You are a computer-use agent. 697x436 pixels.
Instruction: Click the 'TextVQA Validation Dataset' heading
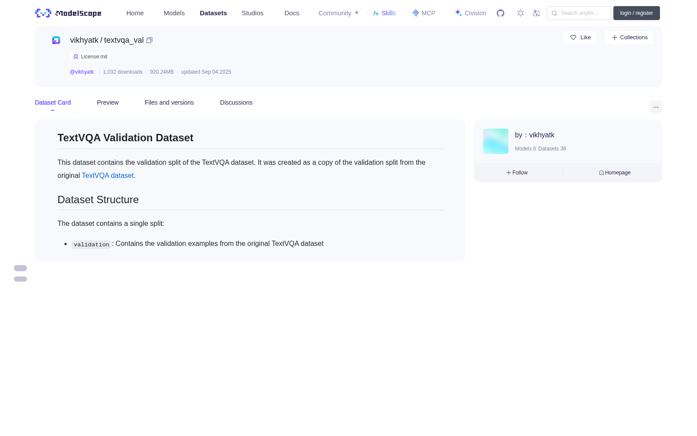coord(125,138)
